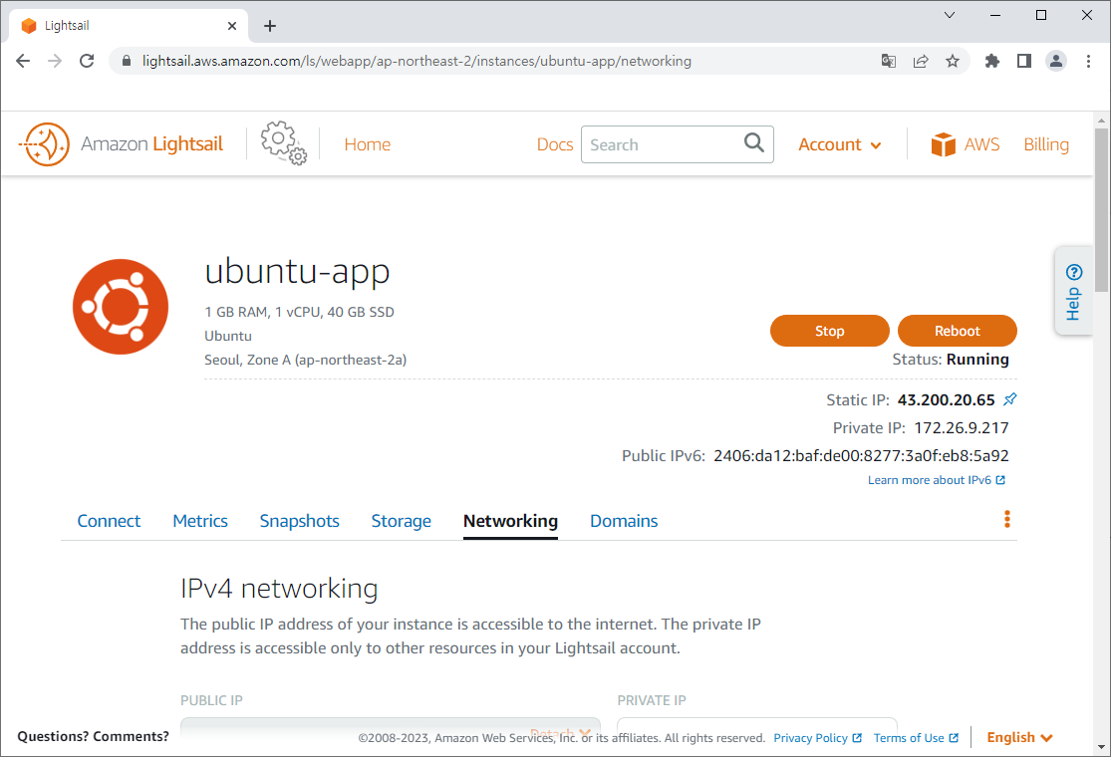Expand the Account dropdown
1111x757 pixels.
pyautogui.click(x=840, y=144)
